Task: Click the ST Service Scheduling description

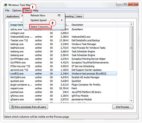Action: coord(83,66)
